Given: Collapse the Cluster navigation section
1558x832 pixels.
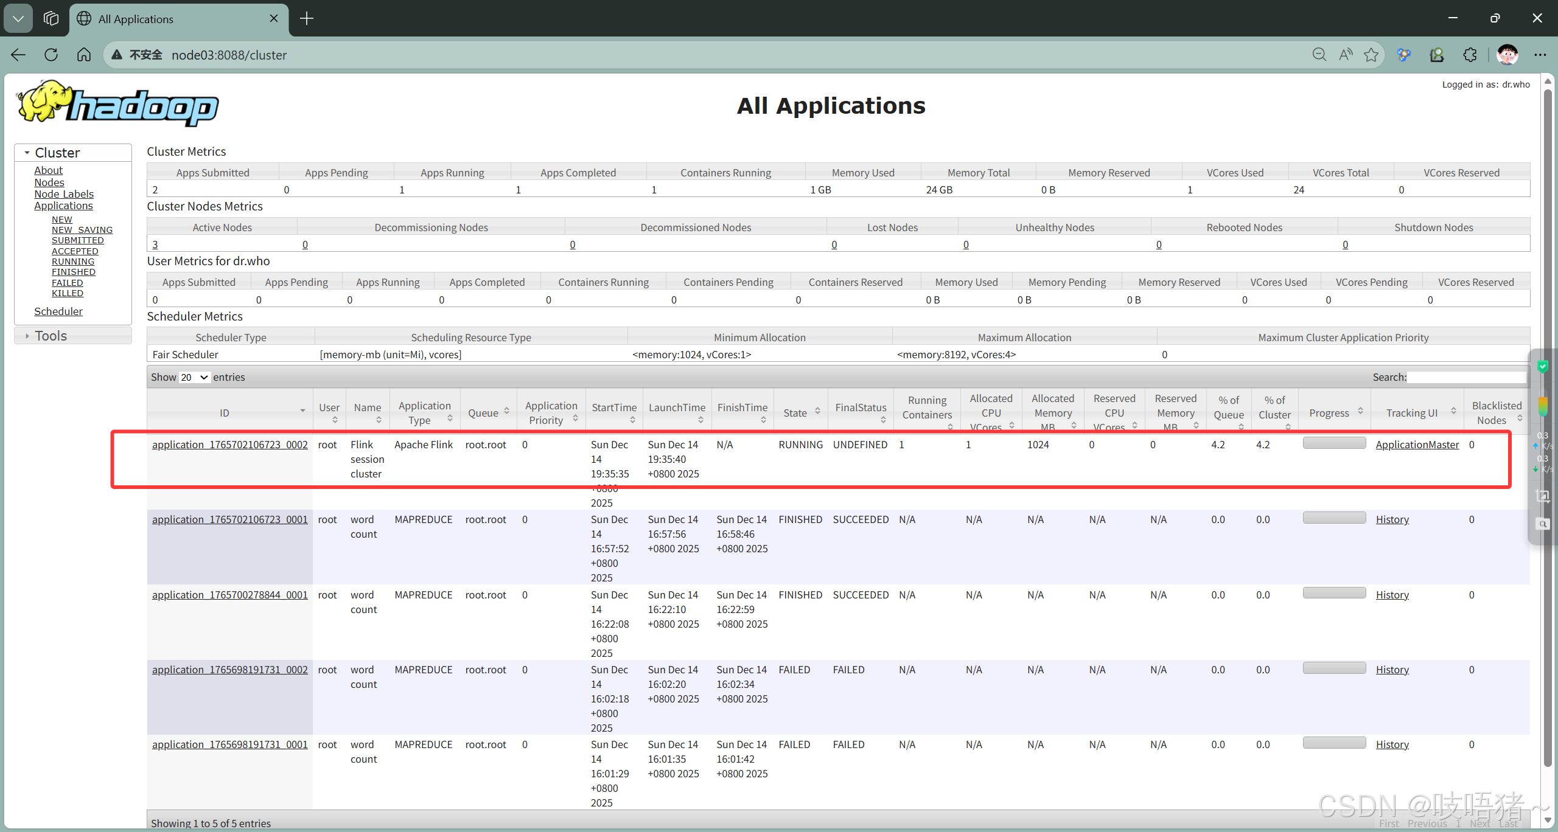Looking at the screenshot, I should [x=57, y=153].
